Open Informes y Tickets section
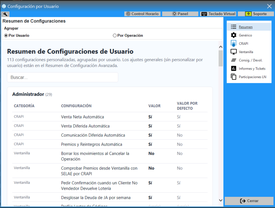275x208 pixels. (249, 68)
